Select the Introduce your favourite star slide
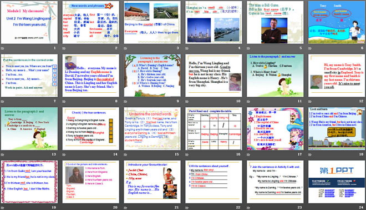 [152, 182]
